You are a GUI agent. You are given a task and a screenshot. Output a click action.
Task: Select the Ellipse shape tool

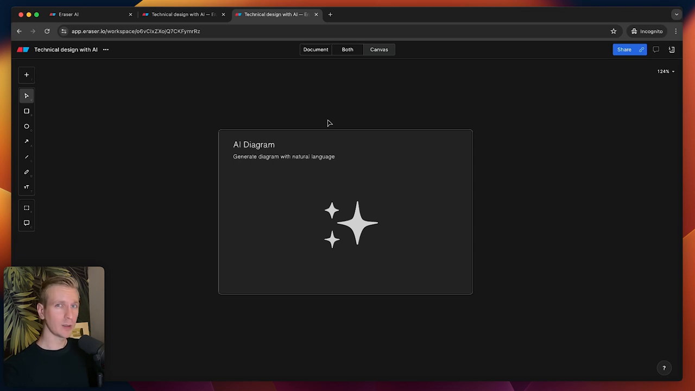click(27, 127)
